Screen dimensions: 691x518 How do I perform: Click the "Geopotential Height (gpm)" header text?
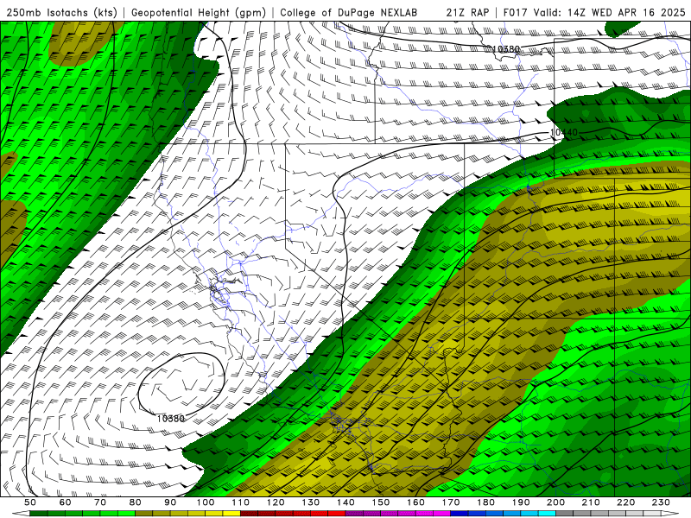[199, 12]
